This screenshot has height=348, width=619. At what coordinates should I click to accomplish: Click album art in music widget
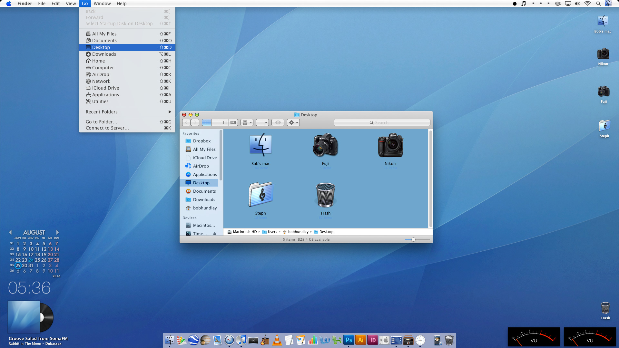(x=24, y=317)
